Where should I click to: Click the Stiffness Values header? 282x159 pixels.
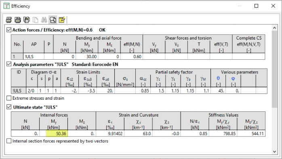coord(223,115)
